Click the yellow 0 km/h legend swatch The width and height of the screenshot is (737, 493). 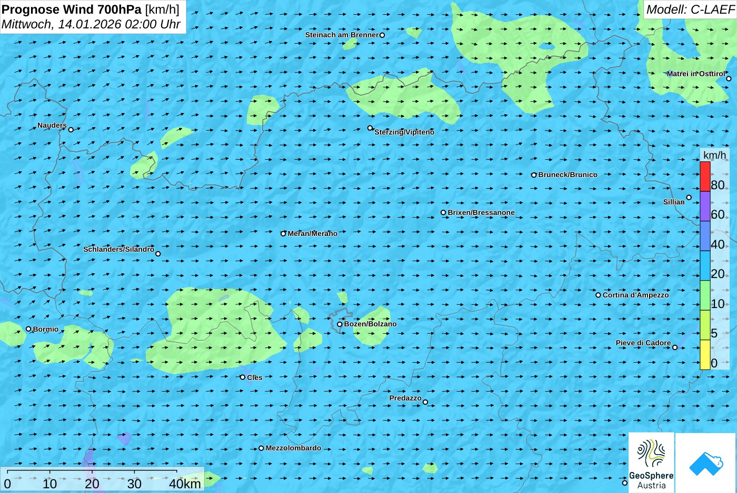pos(705,355)
